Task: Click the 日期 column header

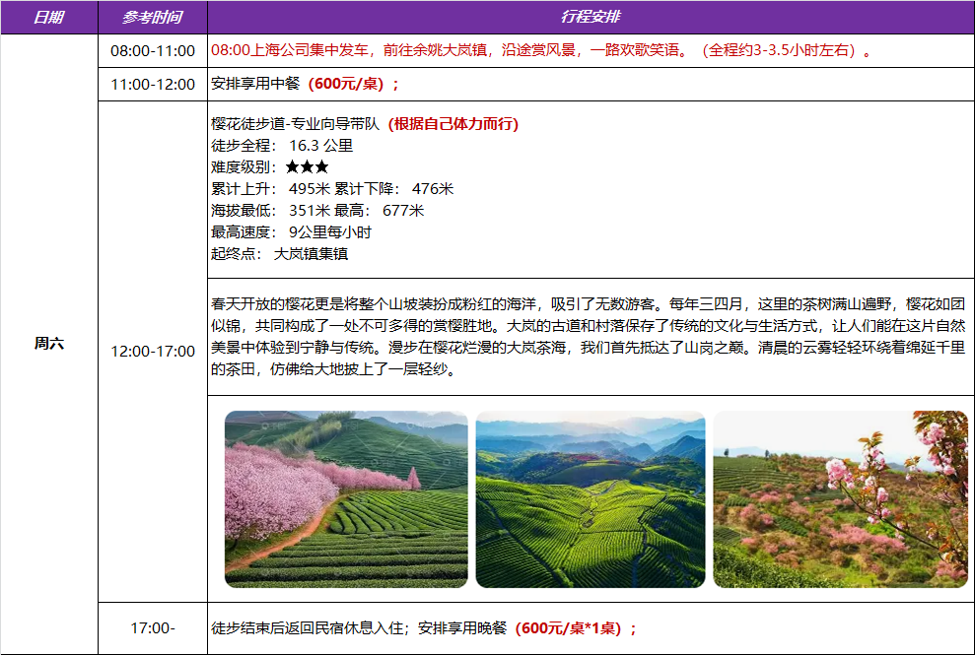Action: 48,18
